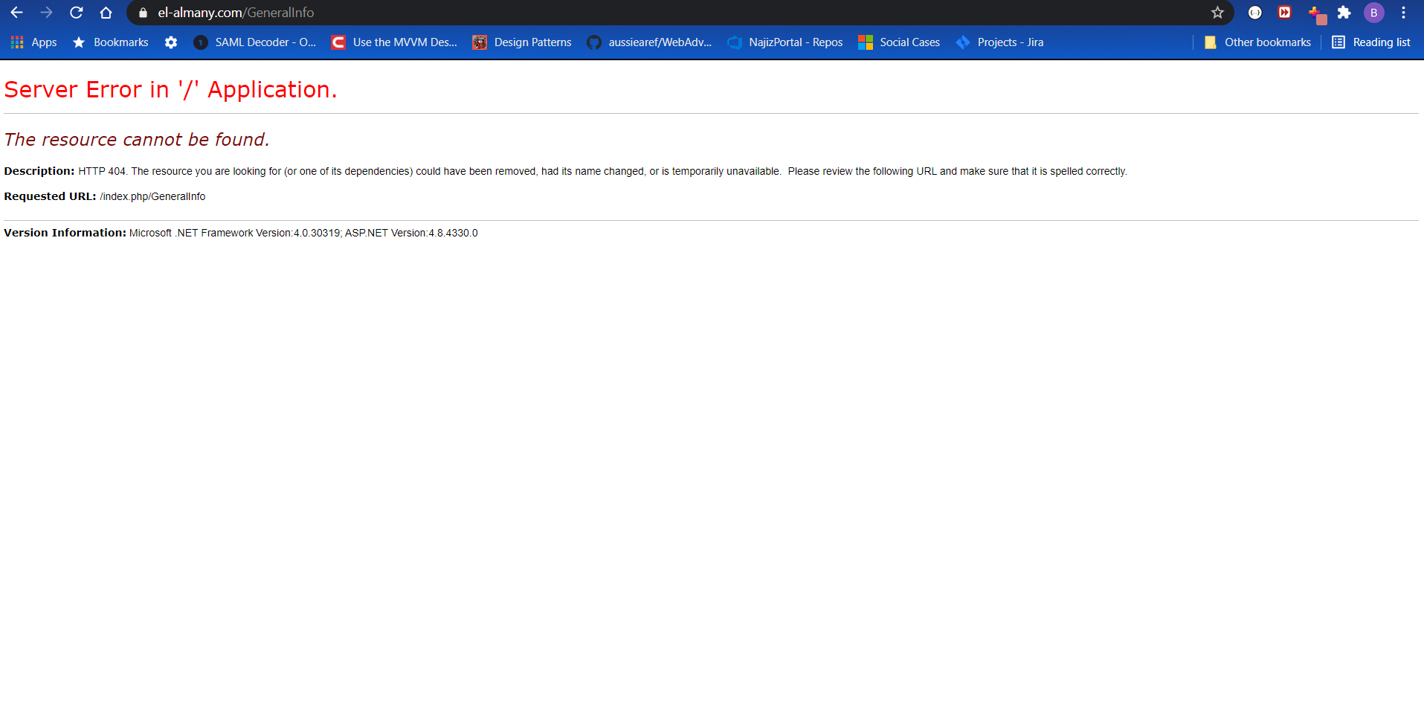Click the purple profile avatar B
Screen dimensions: 1424x725
point(1373,13)
